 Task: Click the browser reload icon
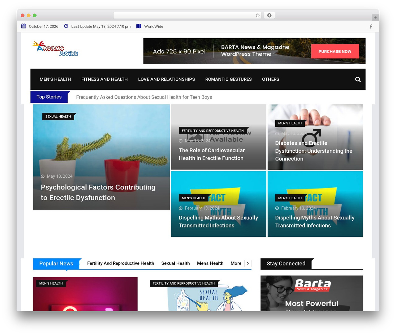click(x=258, y=15)
